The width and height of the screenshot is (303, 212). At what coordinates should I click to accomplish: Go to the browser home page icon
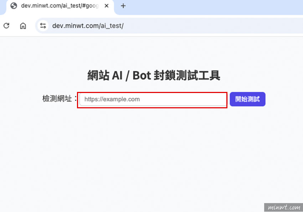23,26
